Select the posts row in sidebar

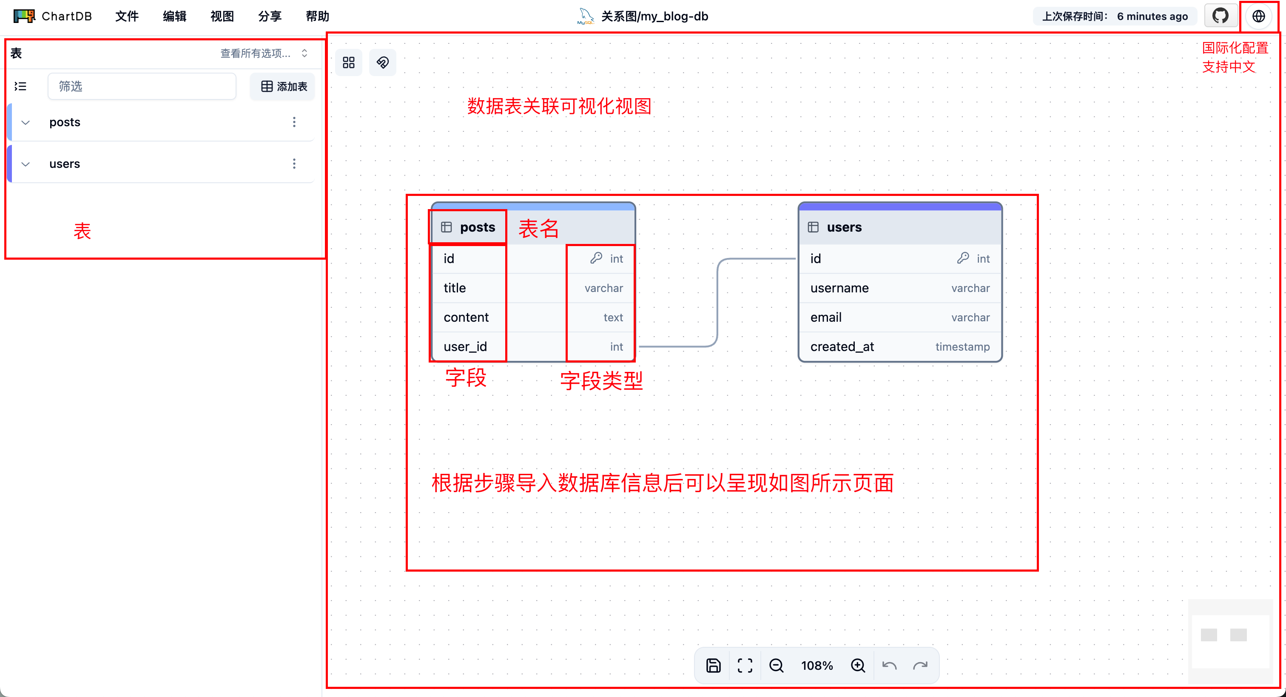(x=161, y=122)
